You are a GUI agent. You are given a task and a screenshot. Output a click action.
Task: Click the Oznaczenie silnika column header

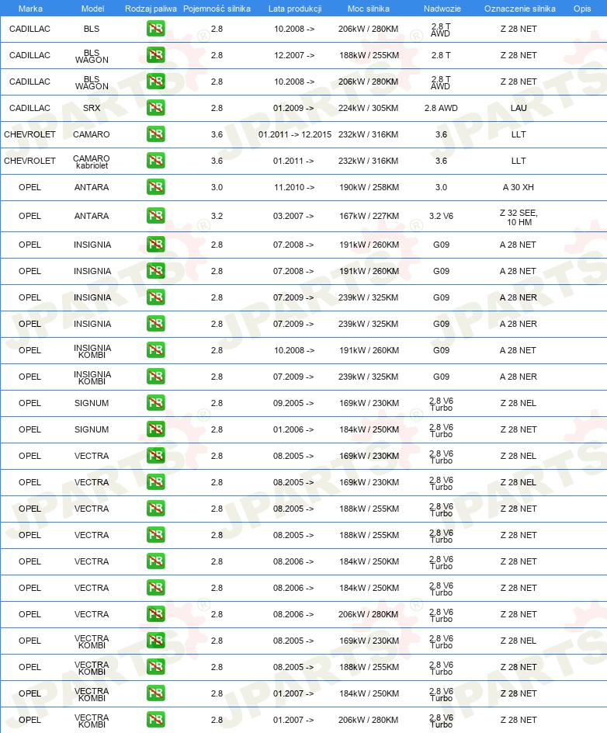(x=519, y=9)
